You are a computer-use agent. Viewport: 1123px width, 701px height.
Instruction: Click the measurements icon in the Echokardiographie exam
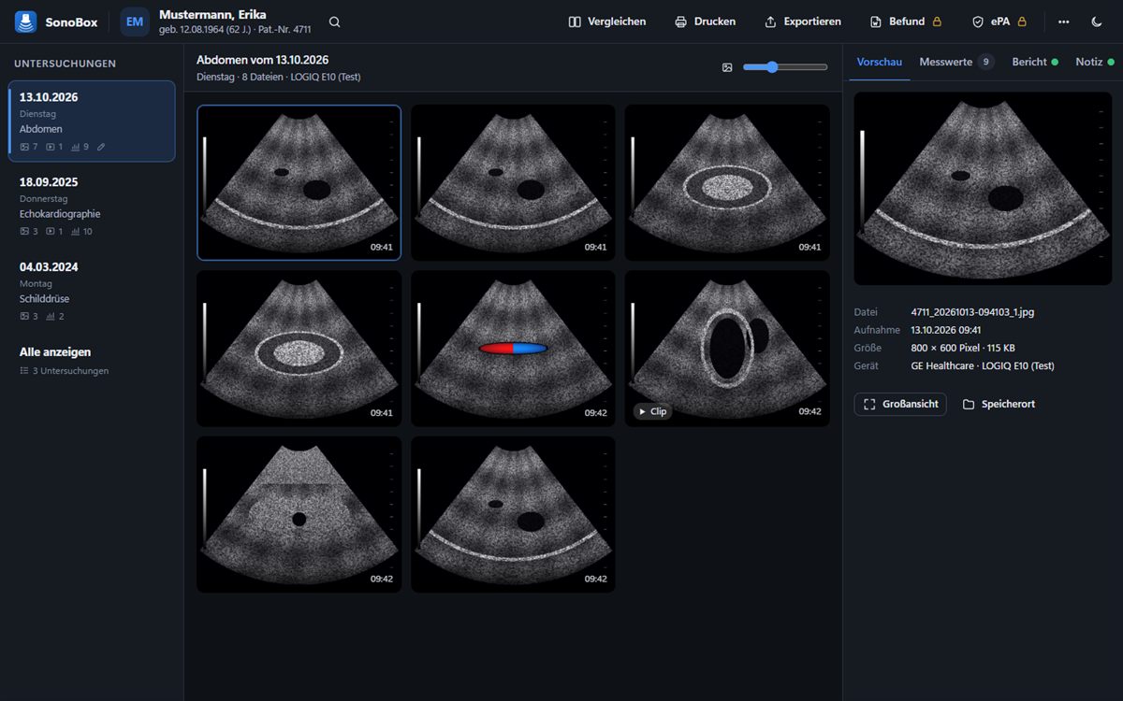pyautogui.click(x=76, y=231)
